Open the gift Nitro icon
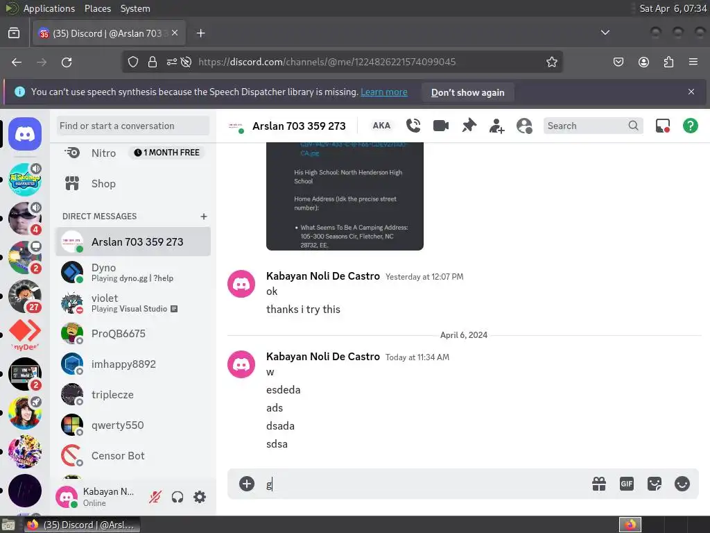 point(598,484)
